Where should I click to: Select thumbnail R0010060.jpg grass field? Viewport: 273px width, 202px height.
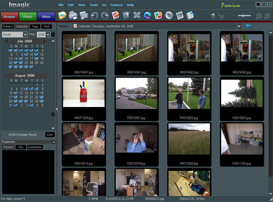pyautogui.click(x=189, y=144)
